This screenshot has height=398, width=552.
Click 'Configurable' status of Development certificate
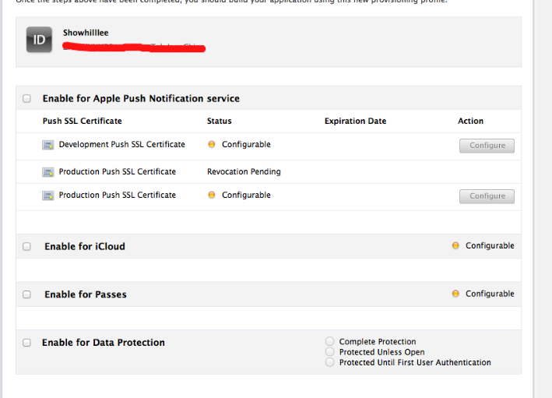coord(246,144)
